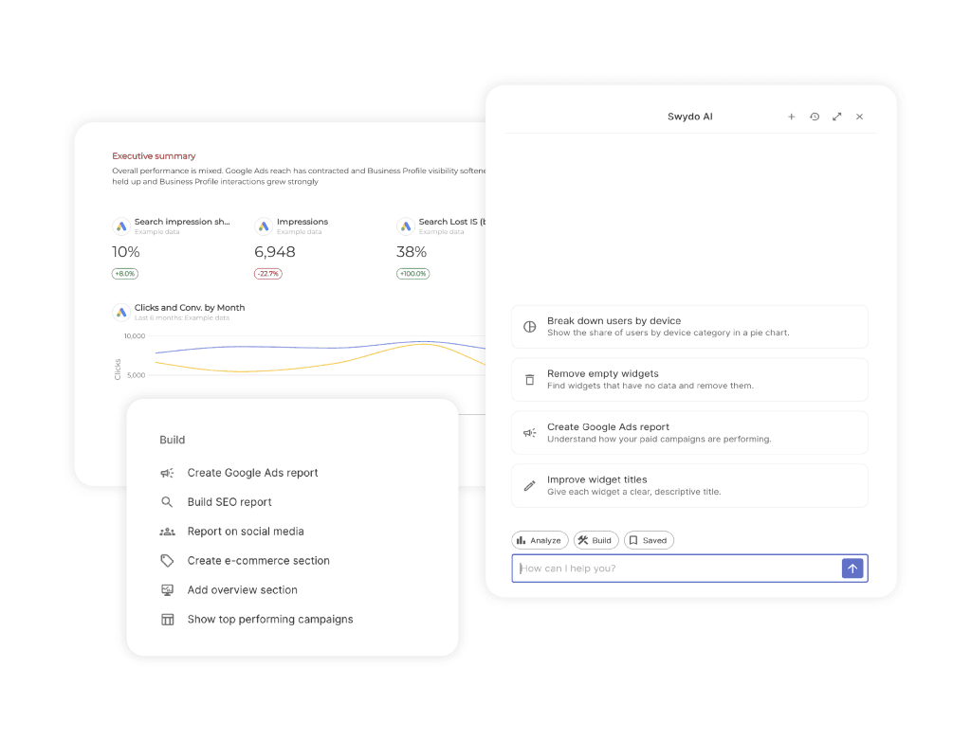This screenshot has width=971, height=740.
Task: Select Create e-commerce section entry
Action: (x=258, y=561)
